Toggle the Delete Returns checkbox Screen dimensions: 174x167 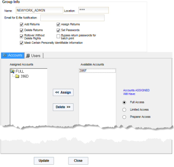[x=21, y=30]
